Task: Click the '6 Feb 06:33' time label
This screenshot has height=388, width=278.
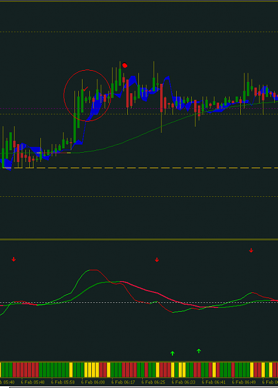Action: tap(184, 382)
